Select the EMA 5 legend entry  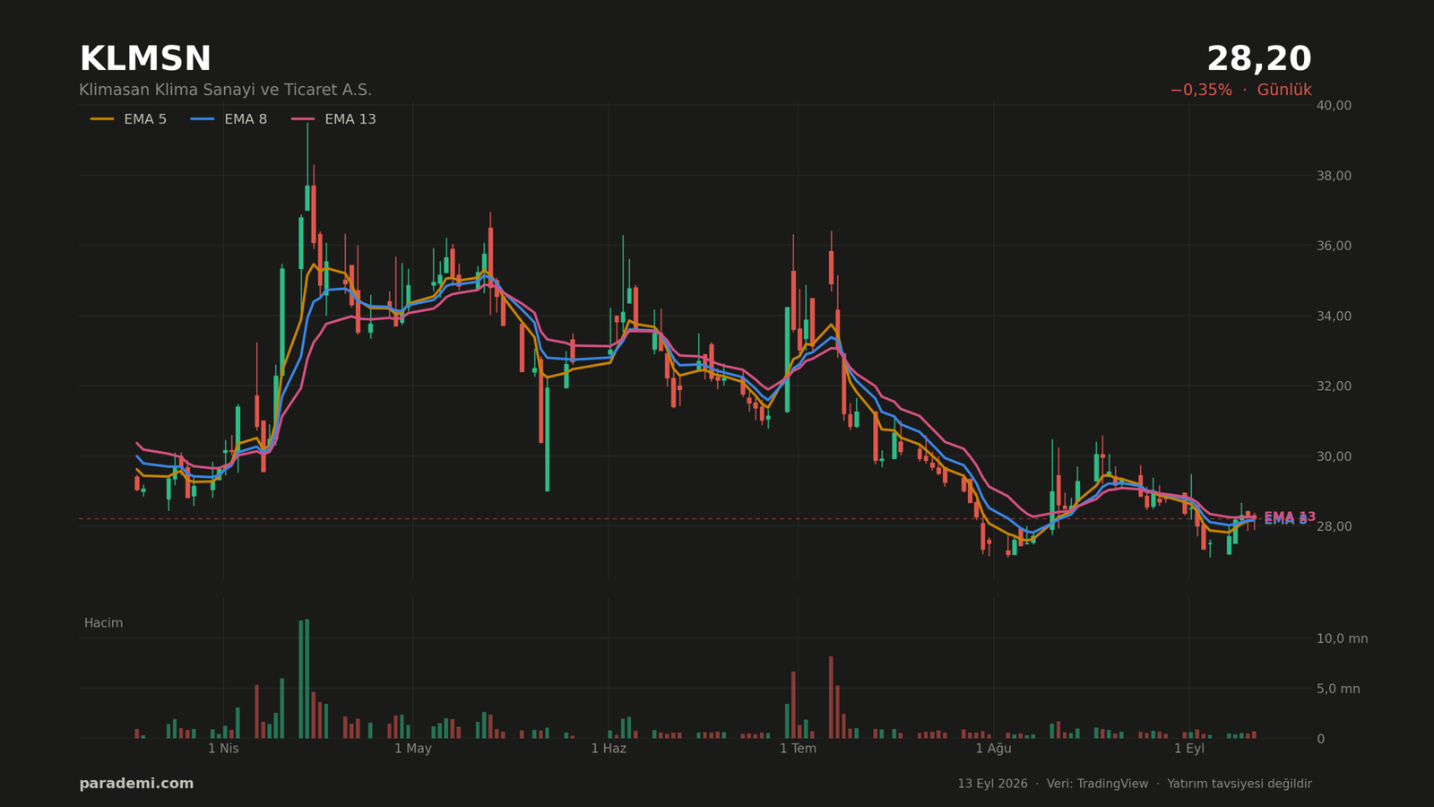pos(128,119)
